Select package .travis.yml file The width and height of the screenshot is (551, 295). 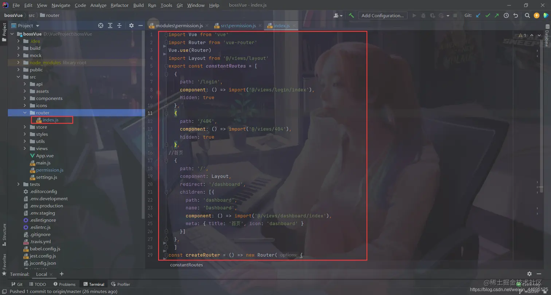click(40, 242)
